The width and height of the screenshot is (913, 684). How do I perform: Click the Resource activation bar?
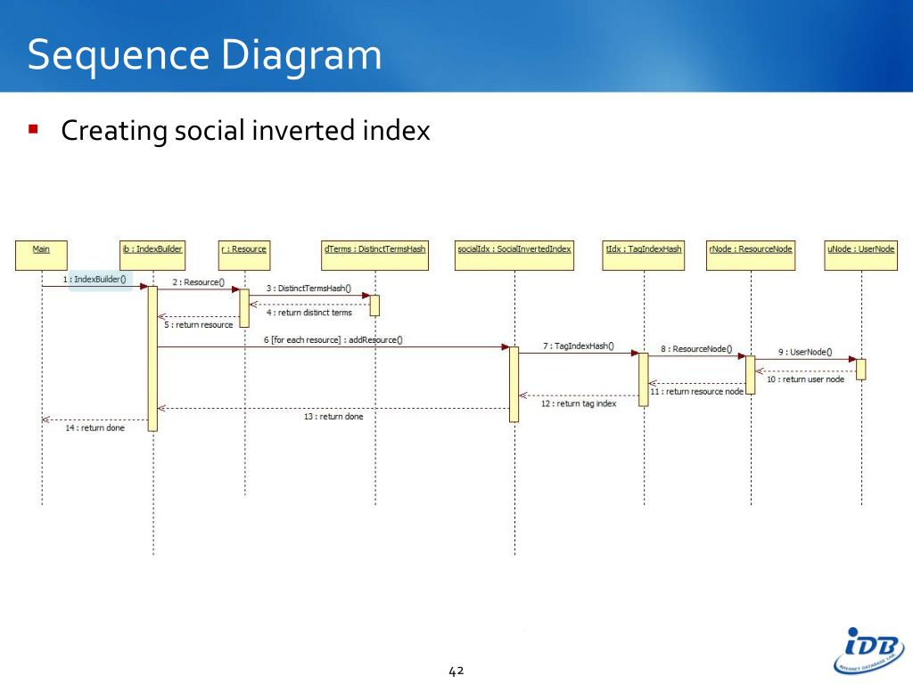tap(244, 308)
